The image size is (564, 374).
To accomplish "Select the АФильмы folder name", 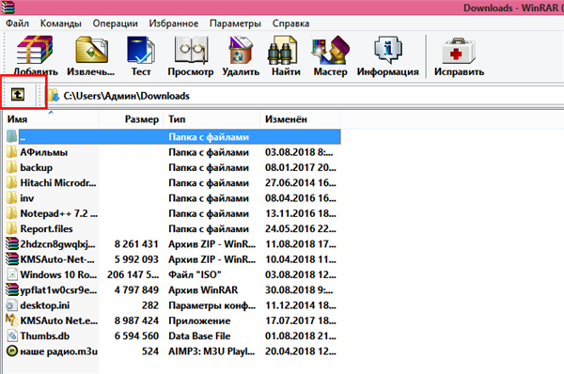I will point(44,152).
